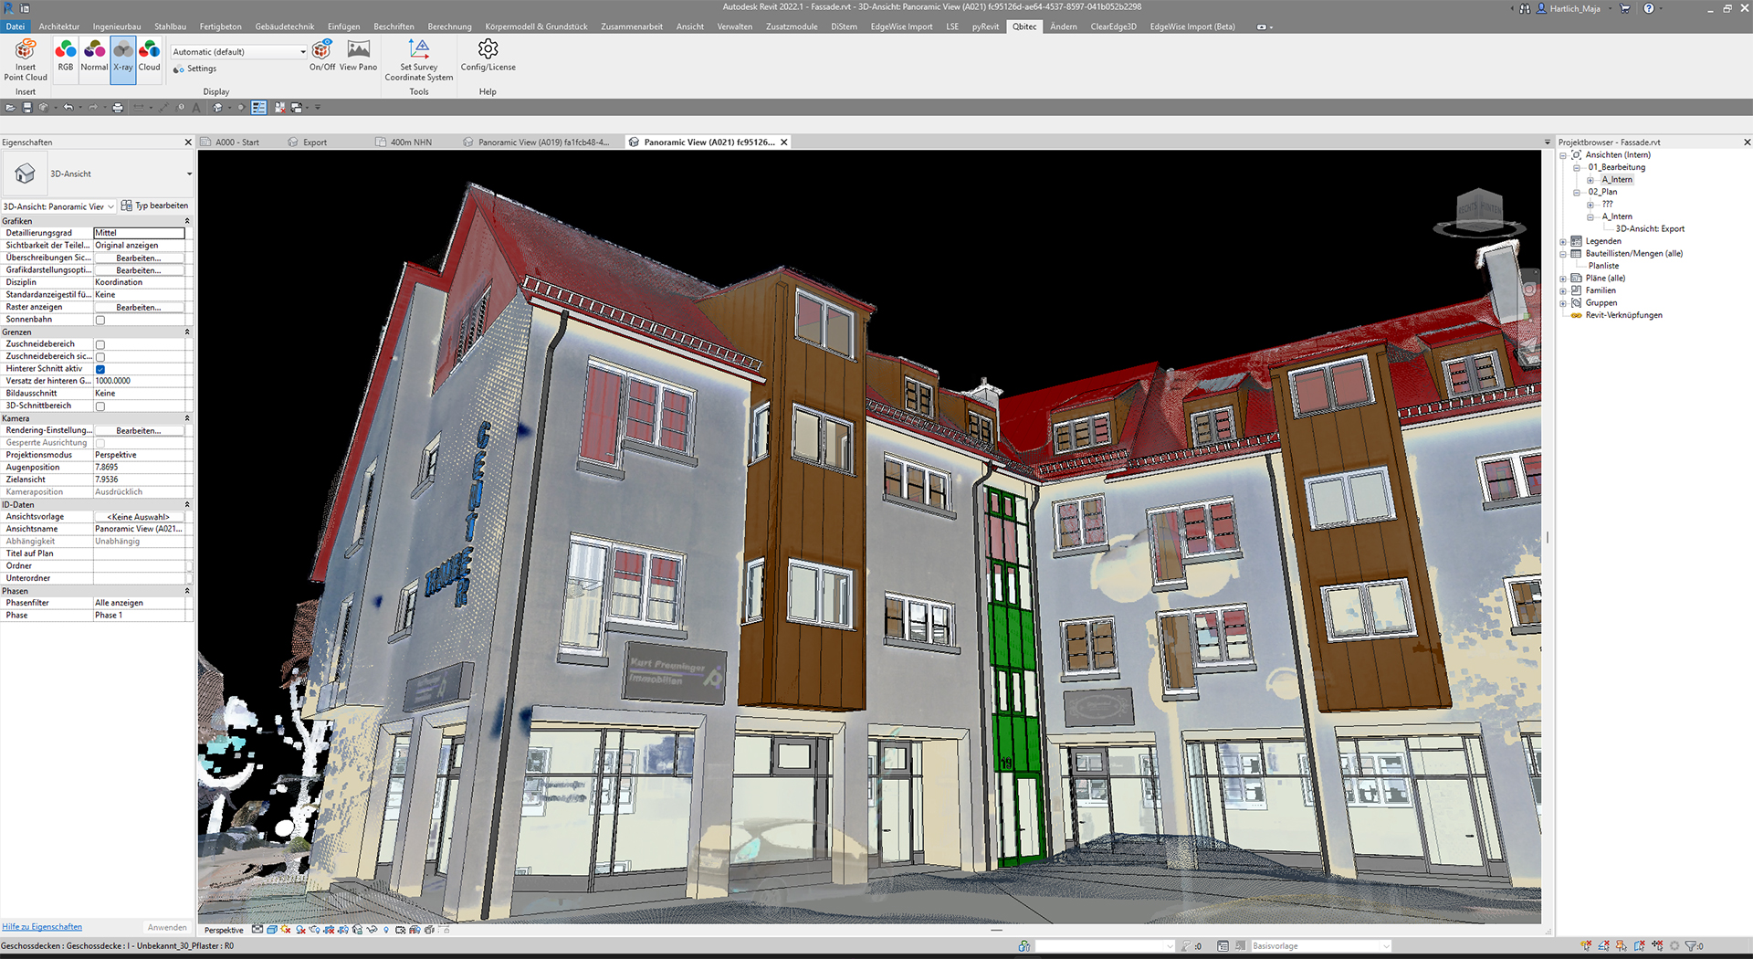Select the RGB point cloud display mode

pyautogui.click(x=65, y=58)
